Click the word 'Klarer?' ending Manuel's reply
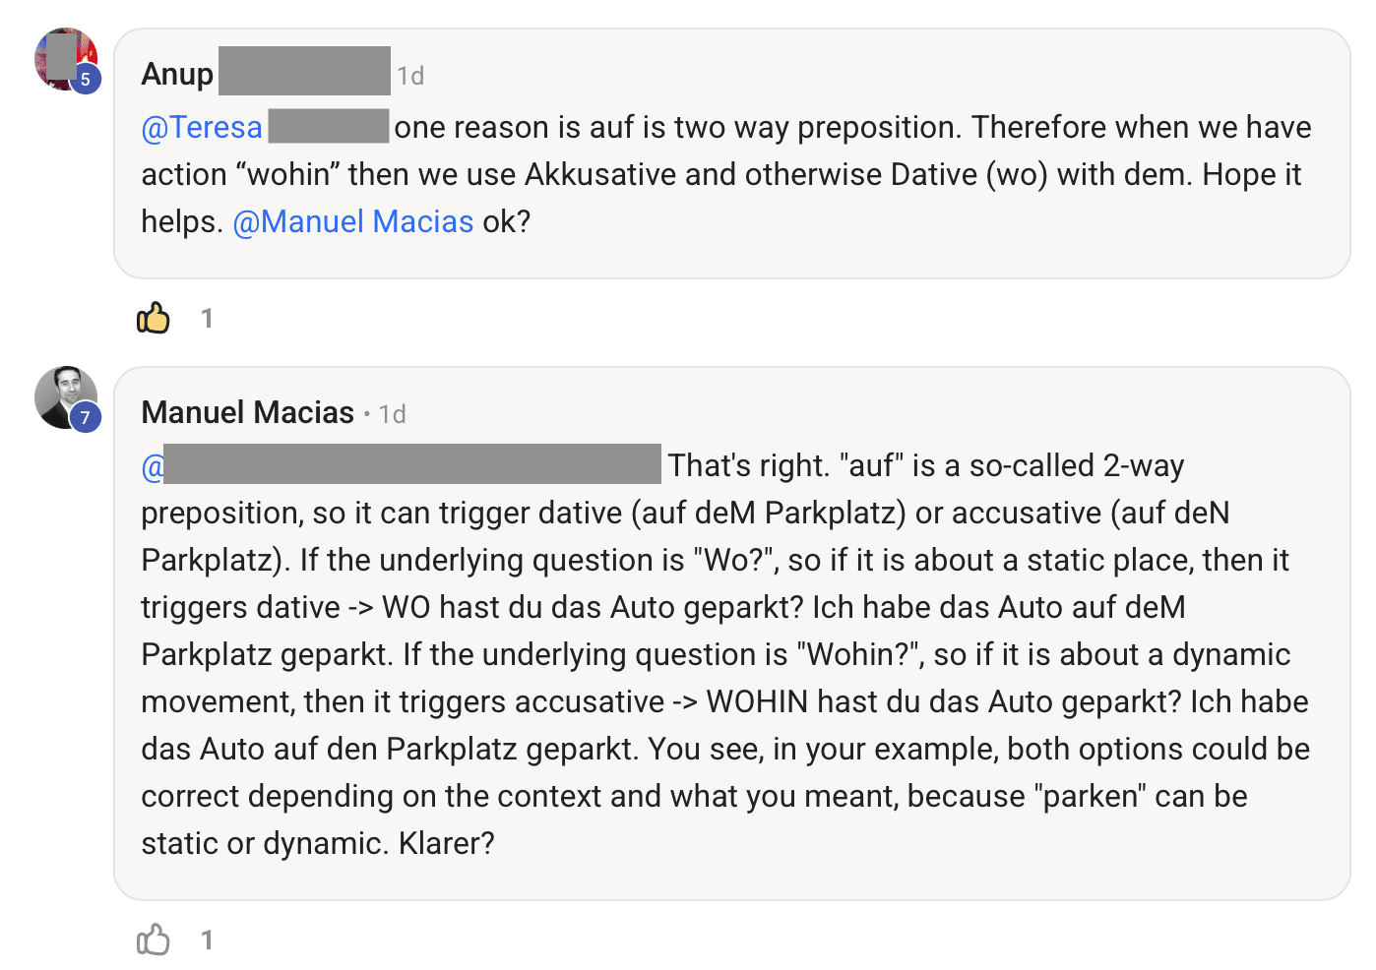The image size is (1376, 970). [x=447, y=844]
